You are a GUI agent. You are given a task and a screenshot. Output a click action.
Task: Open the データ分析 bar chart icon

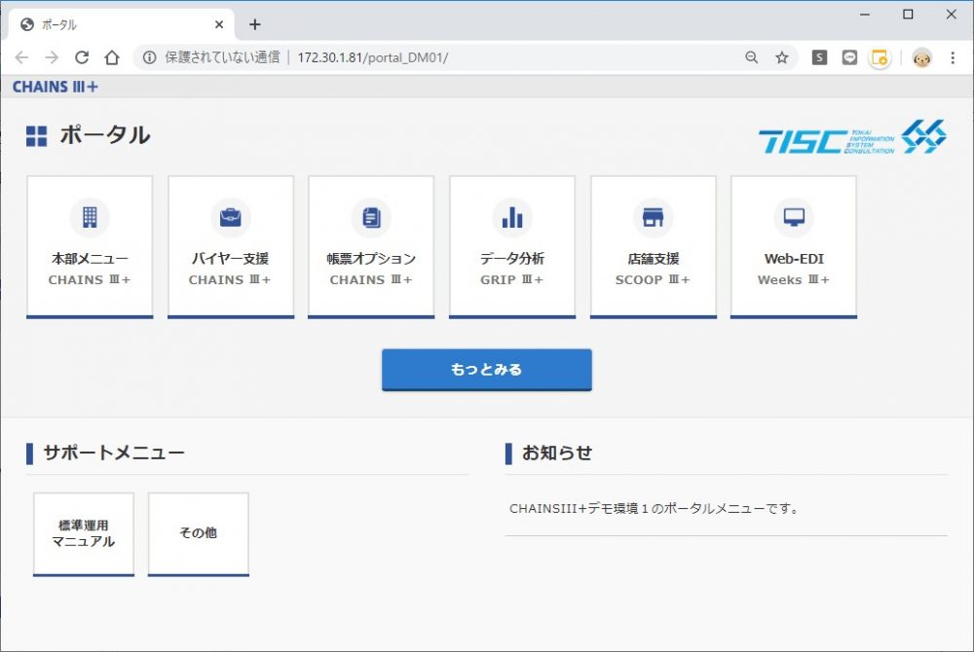512,217
